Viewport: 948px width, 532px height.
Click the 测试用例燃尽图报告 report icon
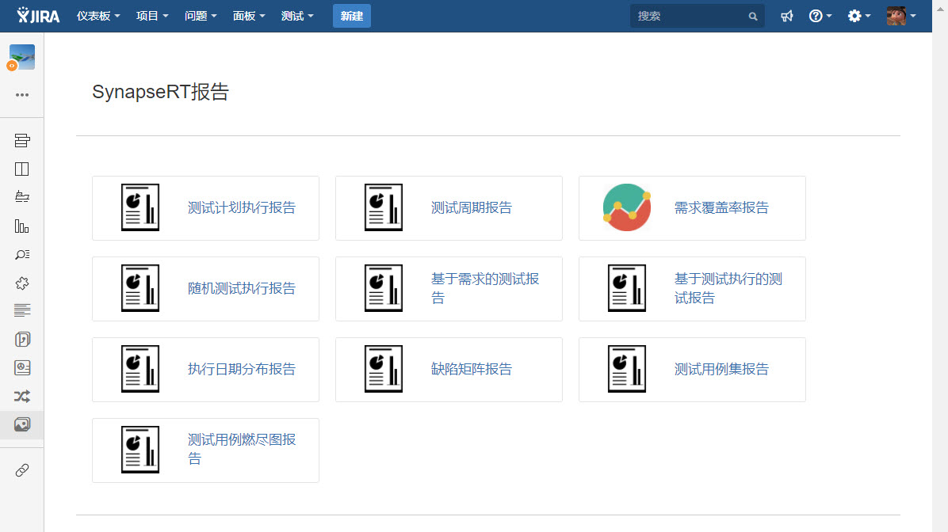[x=140, y=450]
